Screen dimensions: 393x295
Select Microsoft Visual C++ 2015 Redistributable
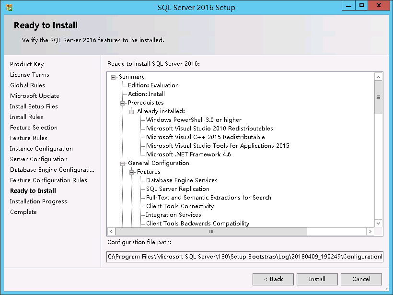pos(206,137)
